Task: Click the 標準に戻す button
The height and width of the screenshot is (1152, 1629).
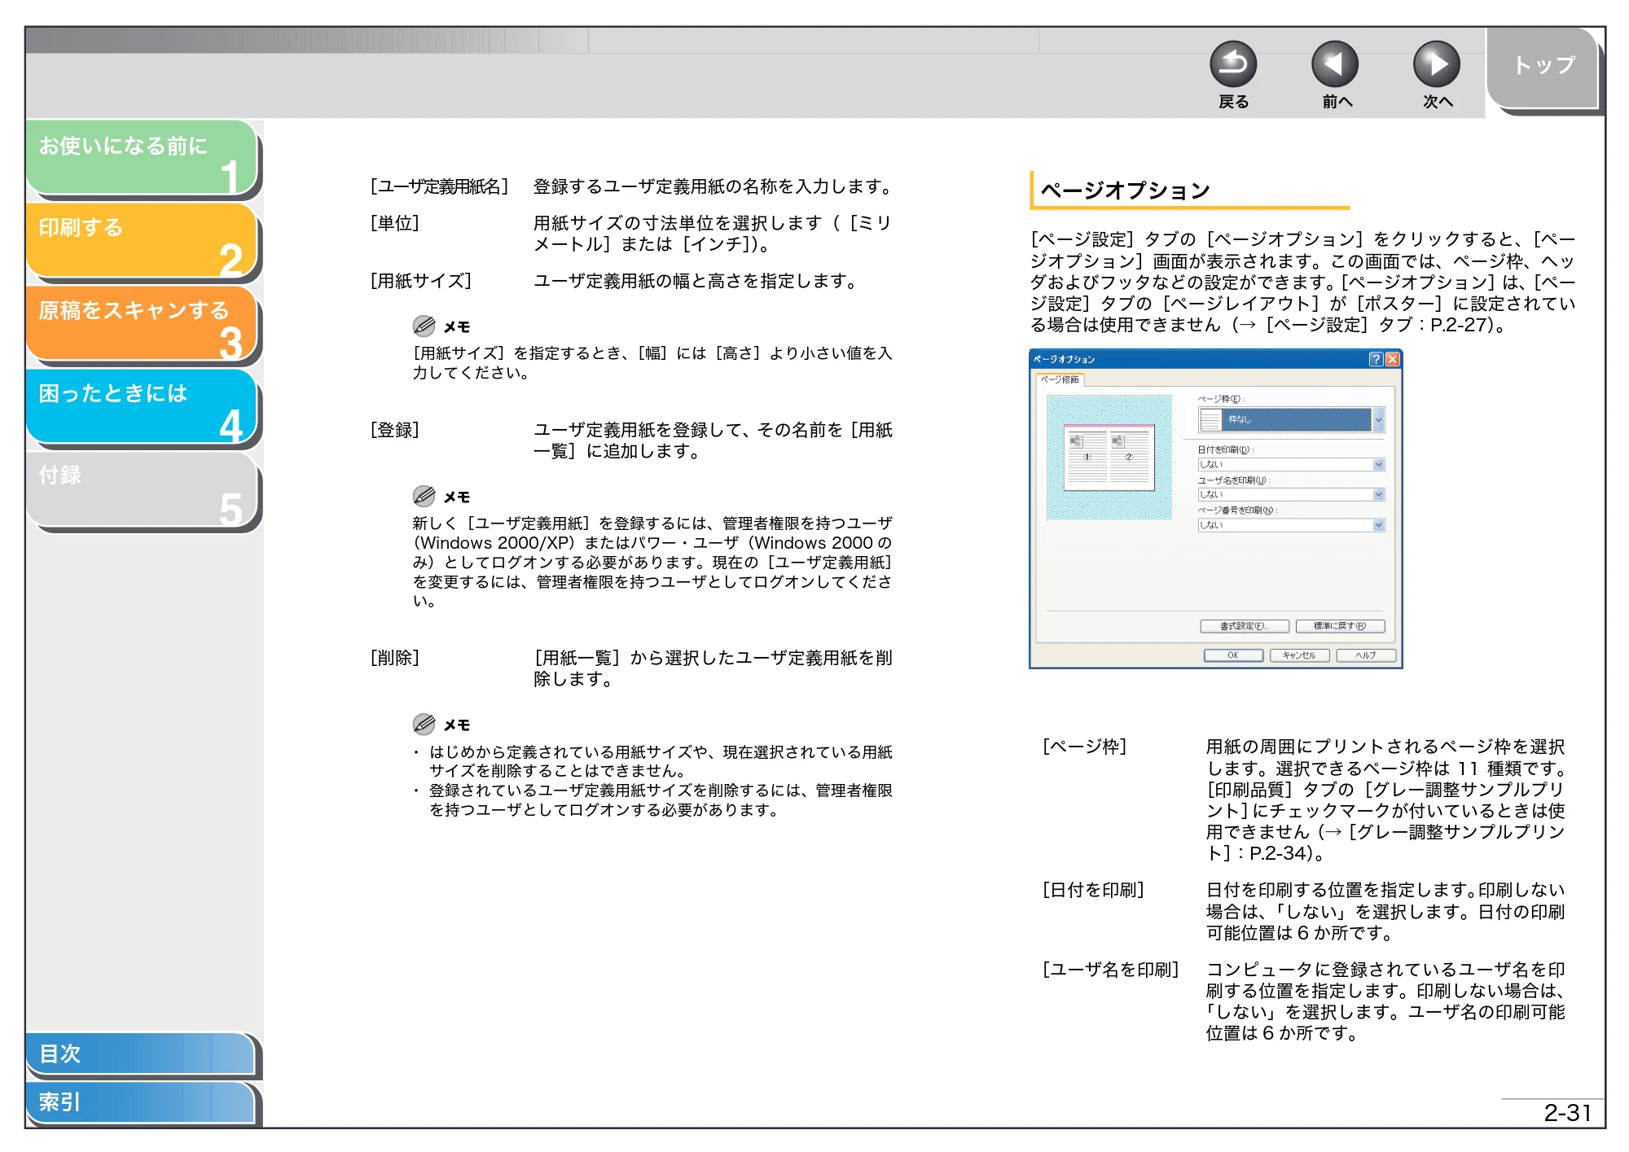Action: click(x=1340, y=626)
